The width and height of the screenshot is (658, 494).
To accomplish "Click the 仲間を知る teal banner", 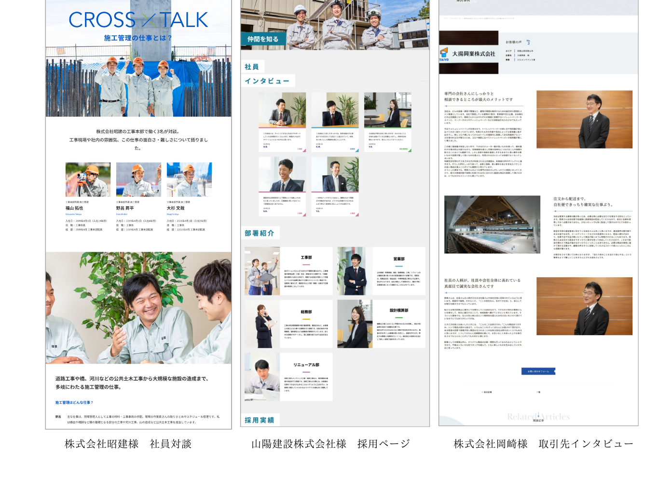I will tap(263, 39).
